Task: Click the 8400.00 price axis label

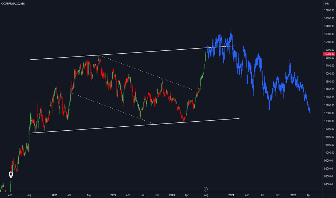Action: [x=329, y=184]
